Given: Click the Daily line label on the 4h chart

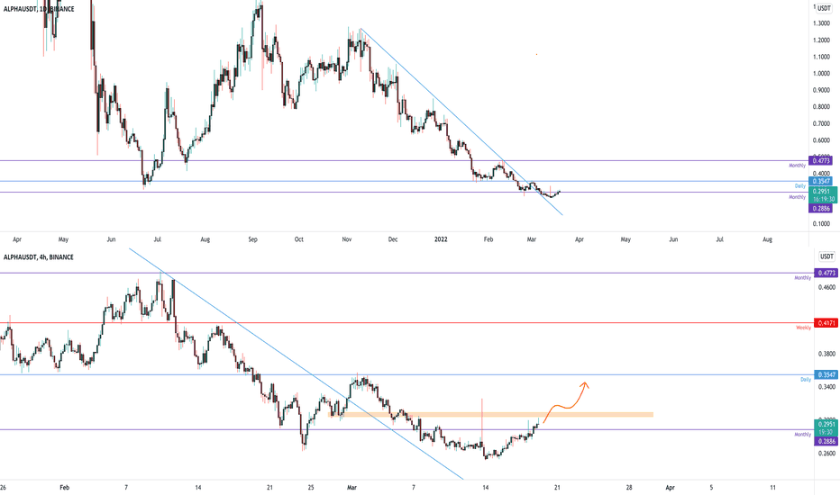Looking at the screenshot, I should 806,380.
